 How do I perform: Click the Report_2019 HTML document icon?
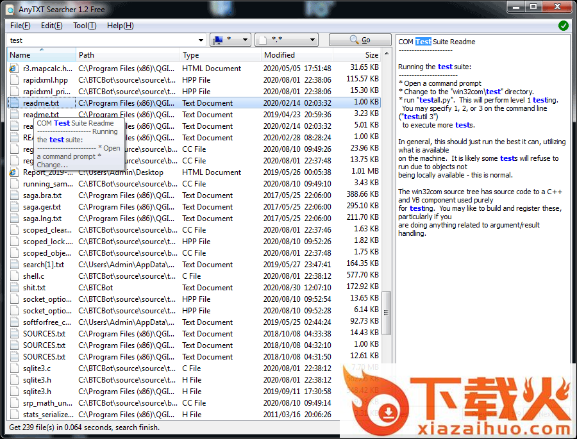point(14,172)
